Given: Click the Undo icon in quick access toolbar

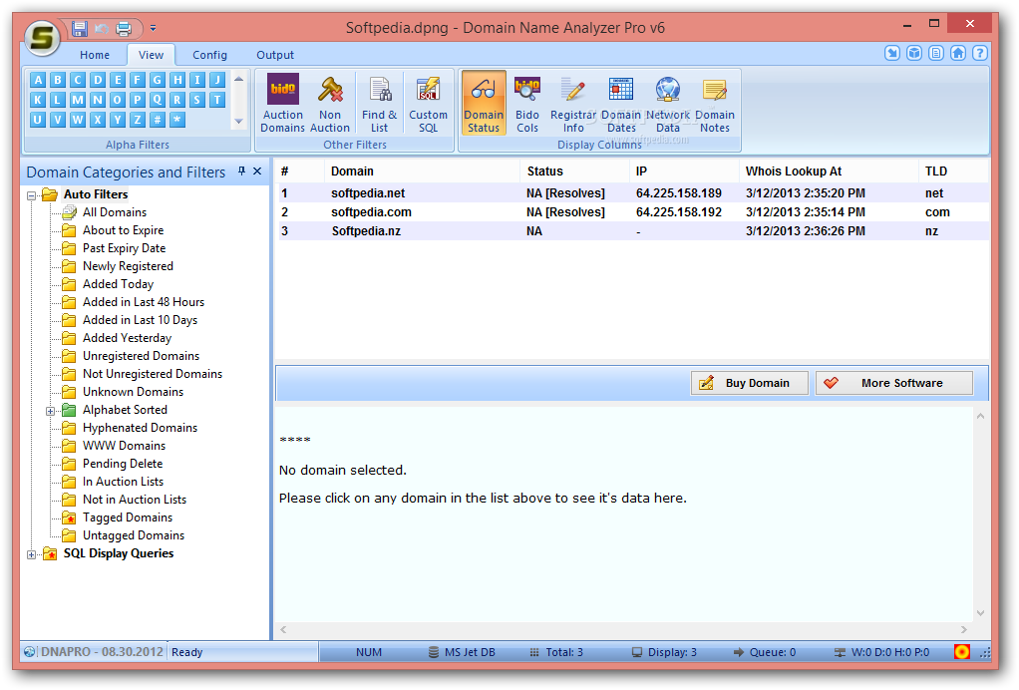Looking at the screenshot, I should (102, 28).
